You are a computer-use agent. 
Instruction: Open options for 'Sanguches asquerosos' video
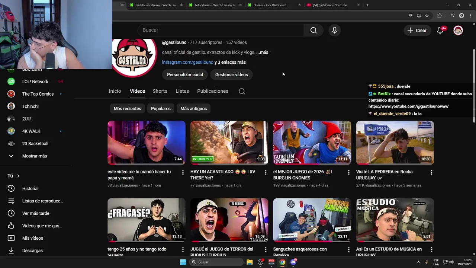[348, 249]
